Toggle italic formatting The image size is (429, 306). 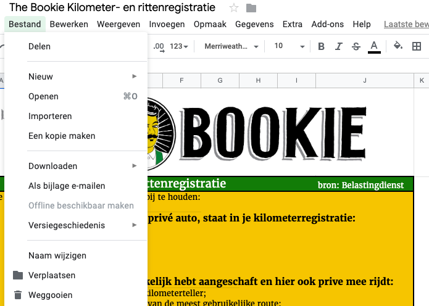339,46
